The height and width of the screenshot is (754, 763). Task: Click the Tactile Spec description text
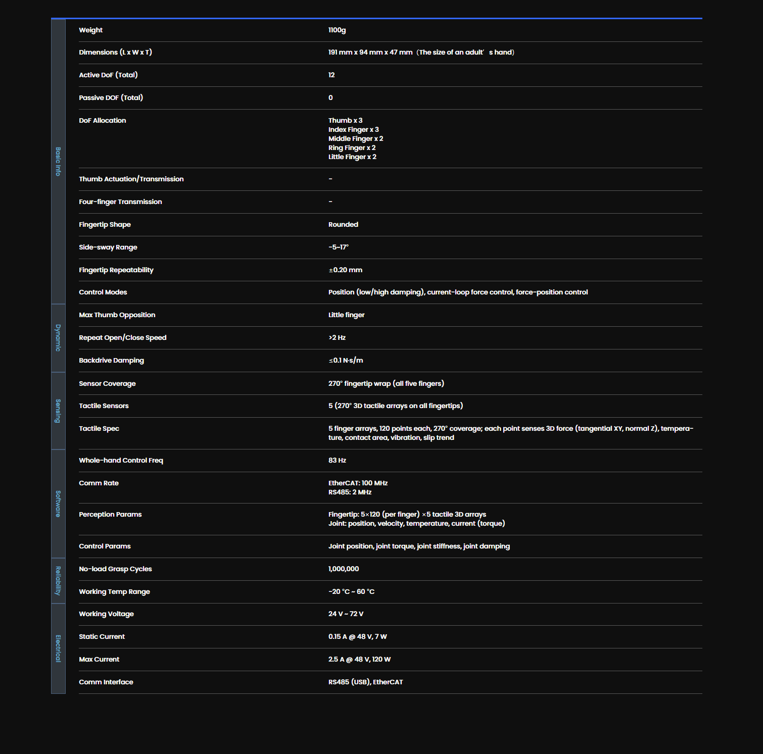511,433
